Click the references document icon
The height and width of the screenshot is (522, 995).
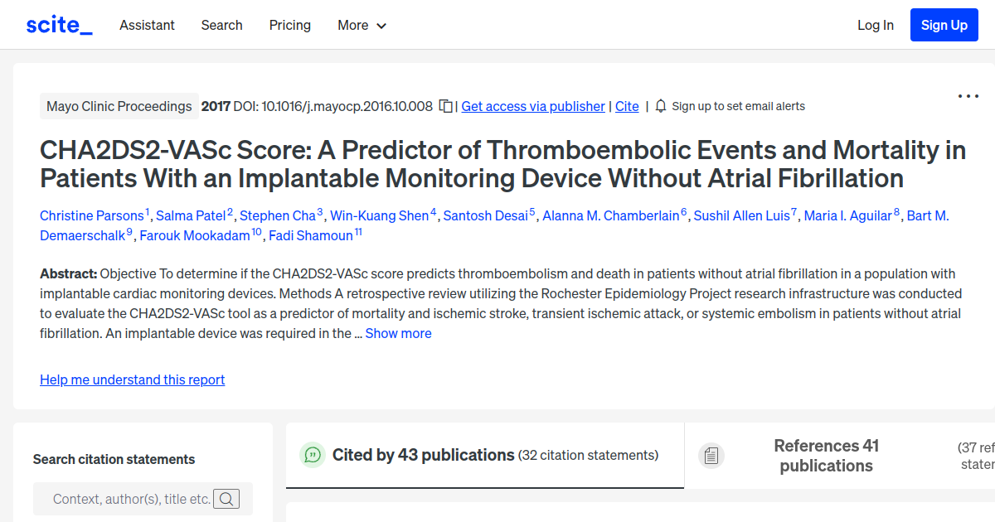pos(711,455)
